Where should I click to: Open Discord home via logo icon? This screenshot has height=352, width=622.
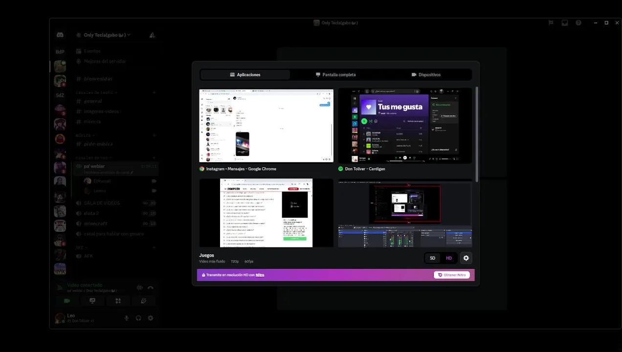[x=60, y=35]
